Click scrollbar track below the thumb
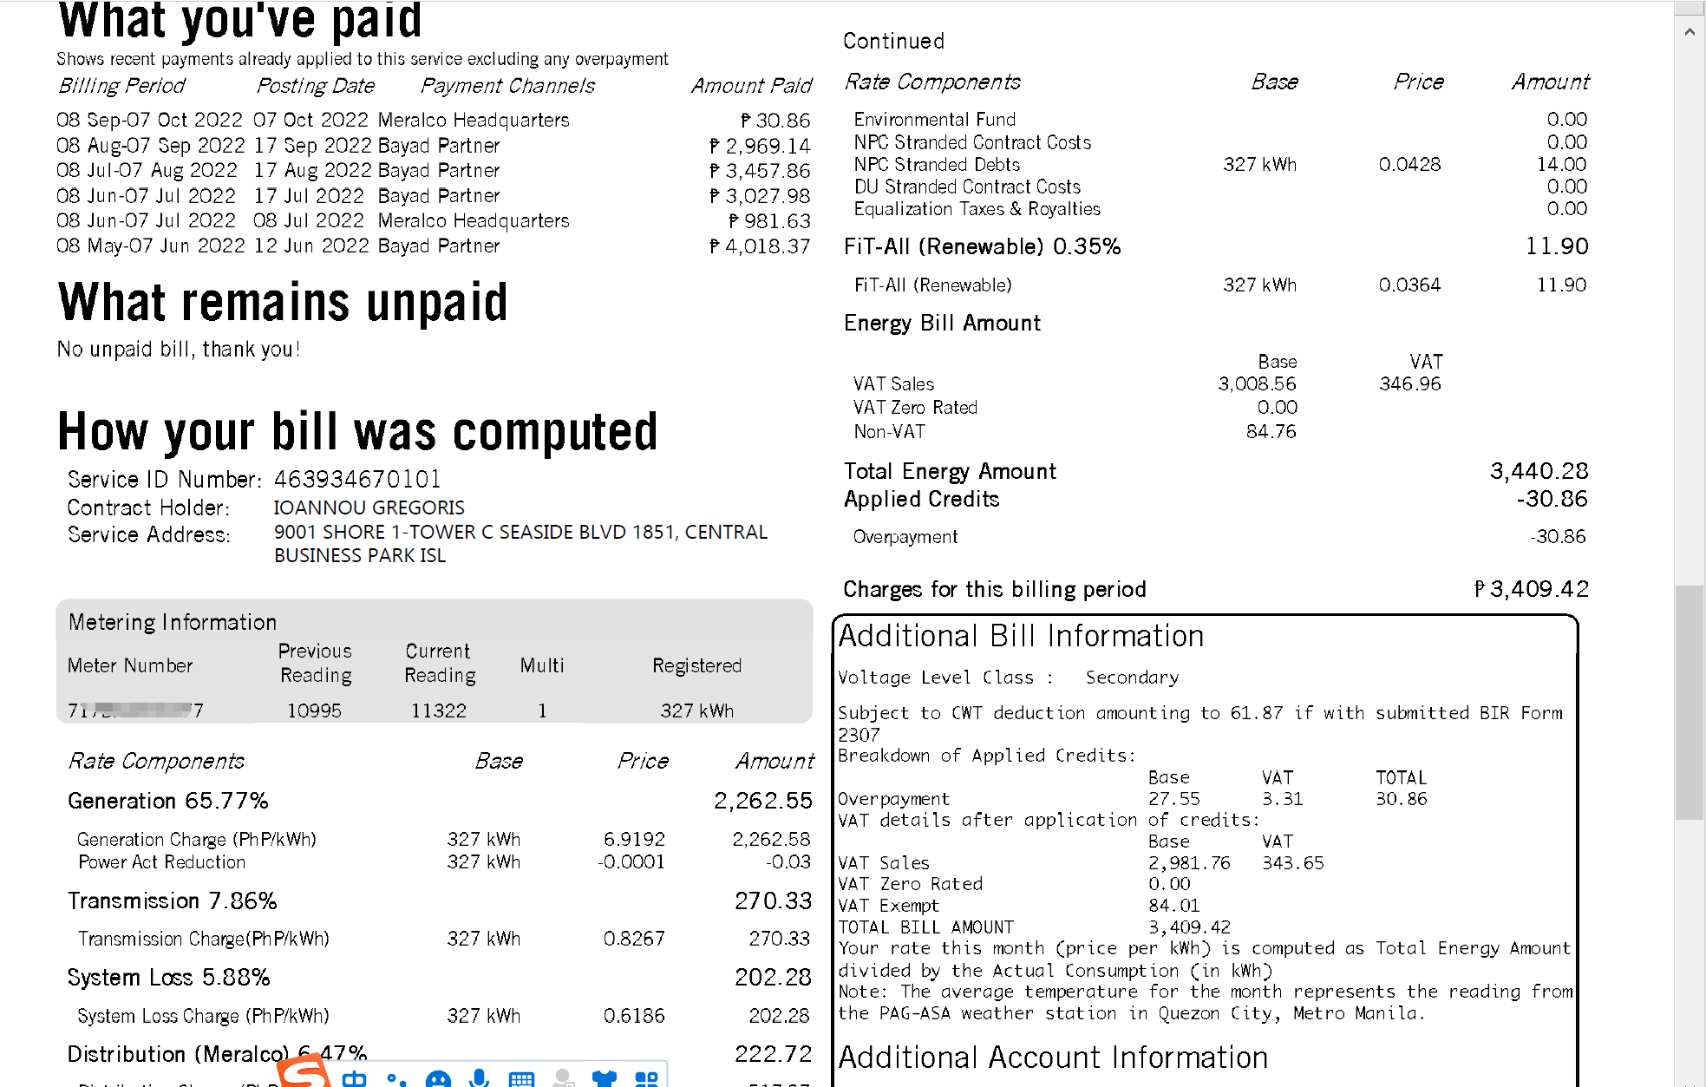The image size is (1706, 1087). [1689, 954]
